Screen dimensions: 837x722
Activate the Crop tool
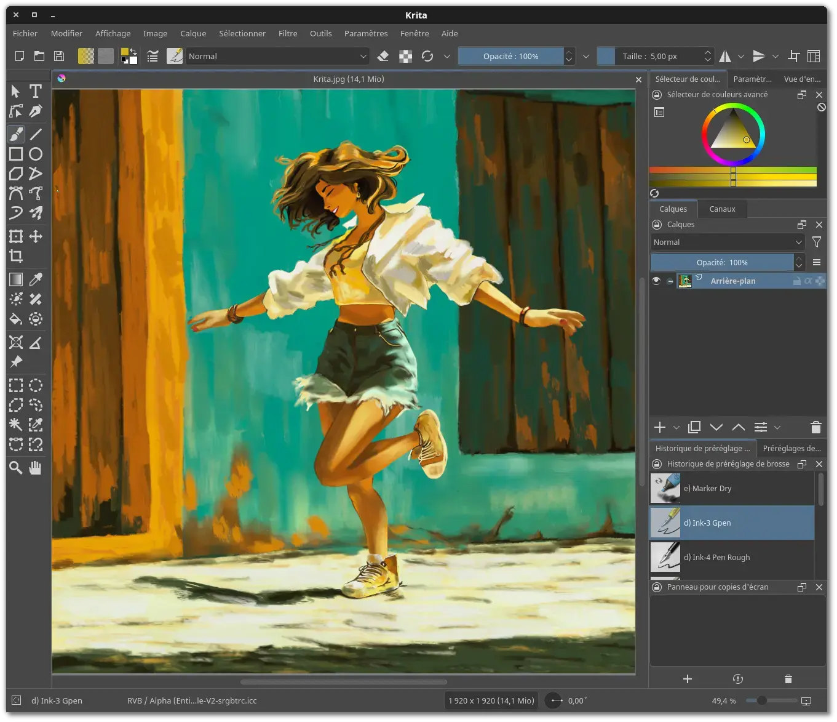(15, 256)
